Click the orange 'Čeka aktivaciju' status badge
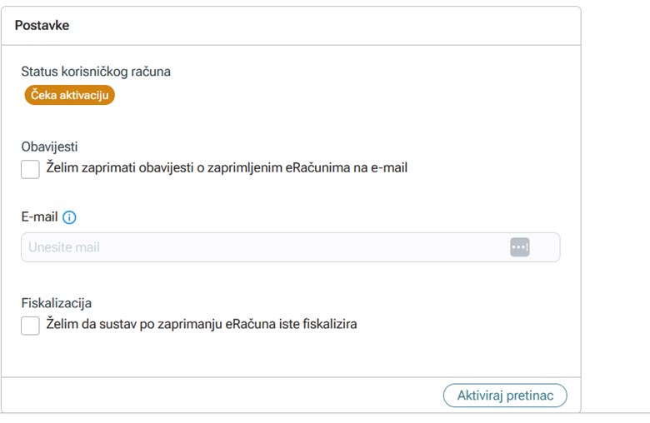The height and width of the screenshot is (423, 650). (70, 95)
